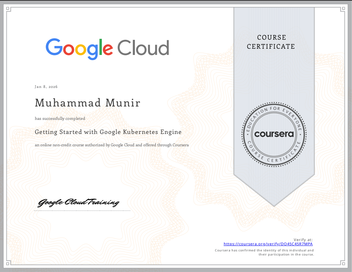Click the signature underline rule

click(x=82, y=211)
